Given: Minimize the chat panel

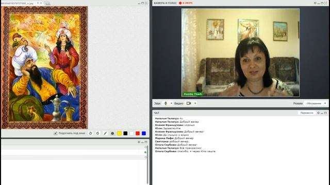Looking at the screenshot, I should point(322,113).
